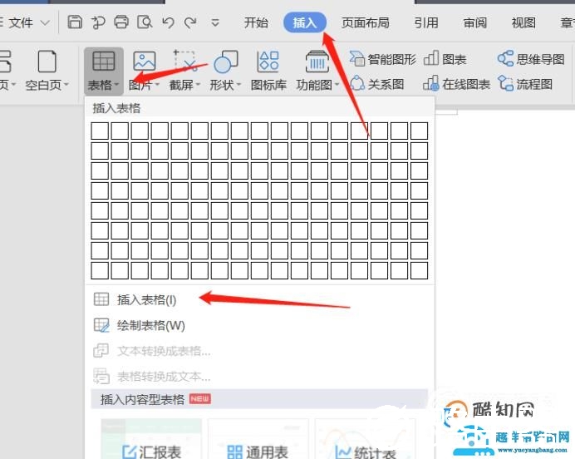Click the 插入内容型表格 section header
This screenshot has width=575, height=459.
259,399
